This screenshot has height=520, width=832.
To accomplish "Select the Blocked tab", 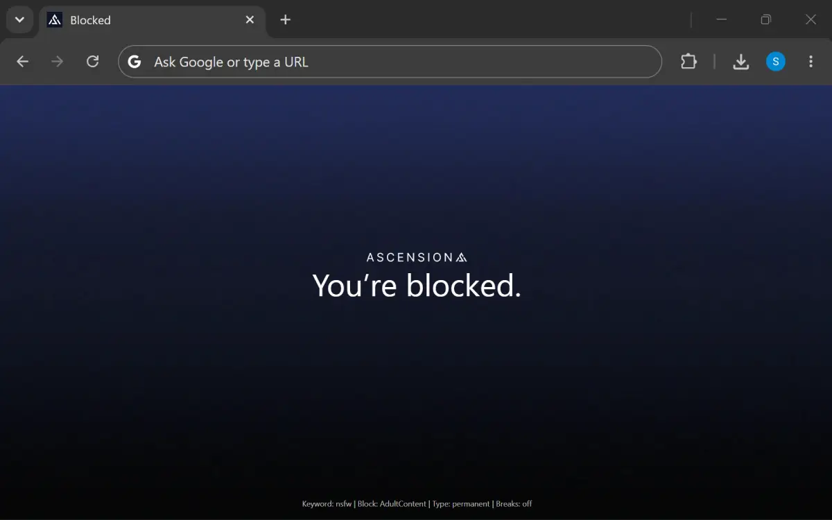I will click(x=152, y=20).
